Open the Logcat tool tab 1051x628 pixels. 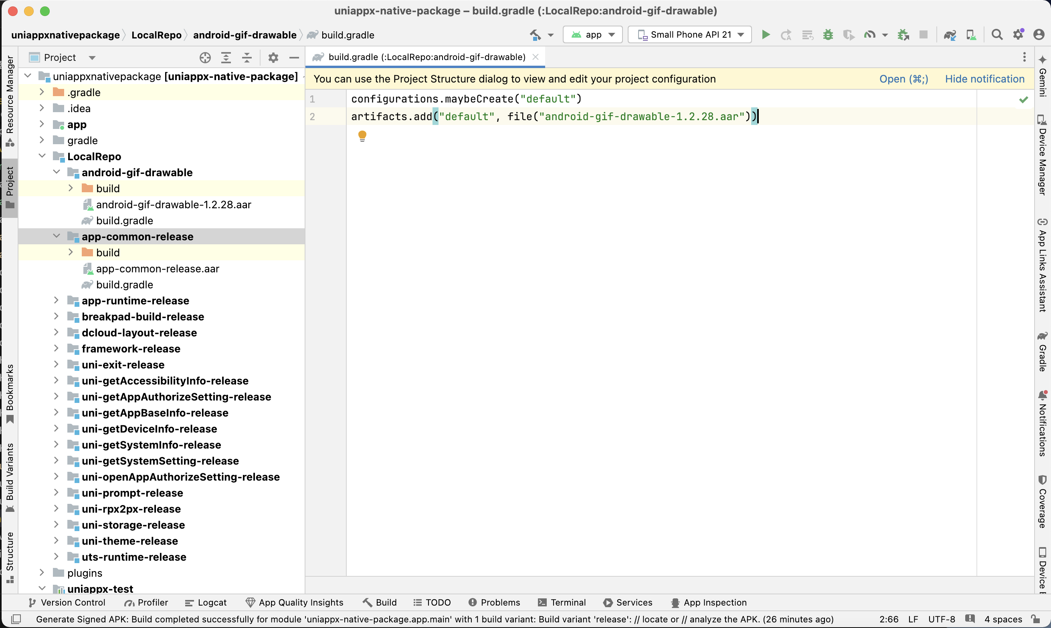206,602
